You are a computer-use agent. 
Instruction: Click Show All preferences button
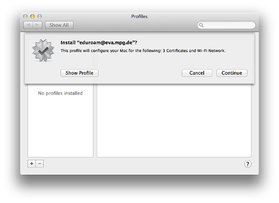point(59,25)
